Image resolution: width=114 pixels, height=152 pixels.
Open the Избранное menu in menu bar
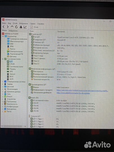[23, 24]
